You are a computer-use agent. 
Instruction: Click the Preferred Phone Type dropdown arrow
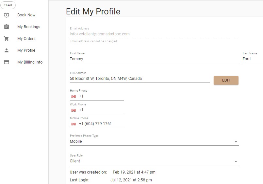point(236,142)
